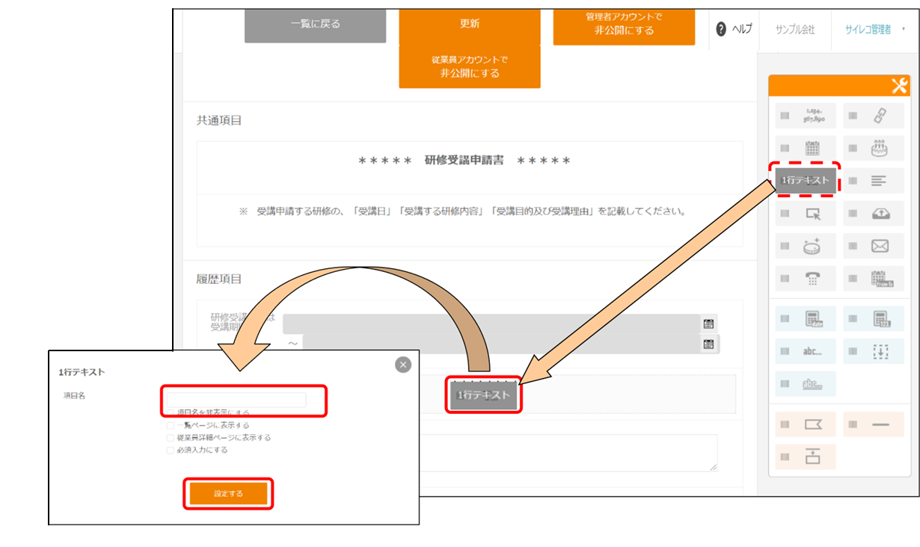The width and height of the screenshot is (920, 547).
Task: Select the spacer insert palette icon
Action: coord(813,457)
